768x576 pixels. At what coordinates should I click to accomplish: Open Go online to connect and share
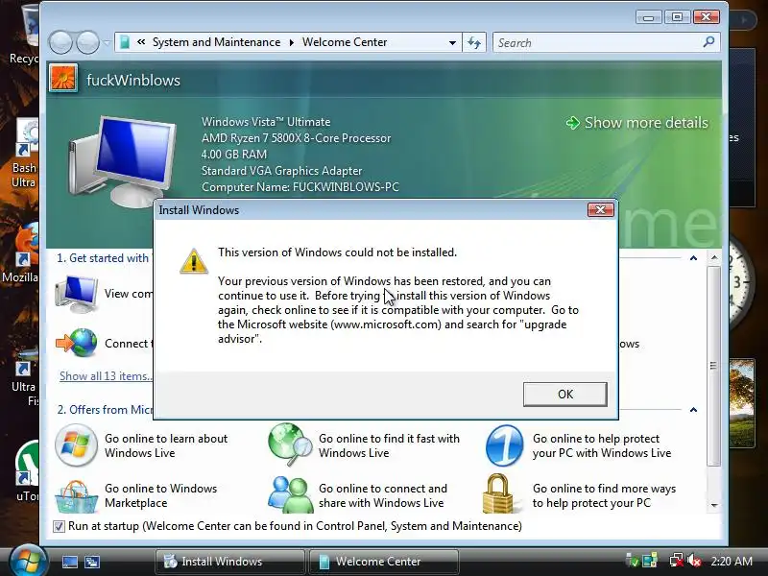382,495
